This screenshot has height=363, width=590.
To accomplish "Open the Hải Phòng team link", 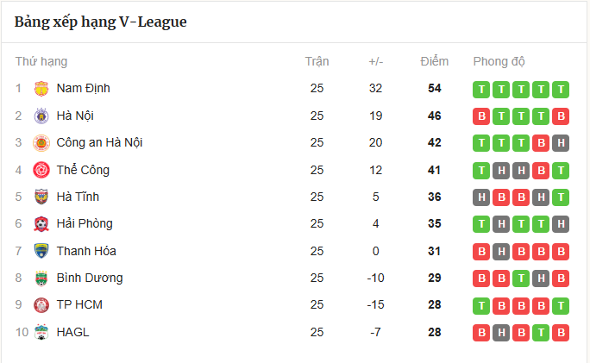I will coord(85,224).
